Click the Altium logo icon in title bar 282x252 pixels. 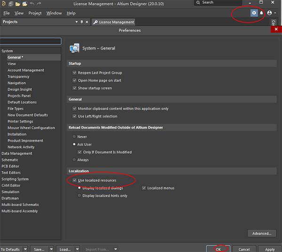click(4, 4)
